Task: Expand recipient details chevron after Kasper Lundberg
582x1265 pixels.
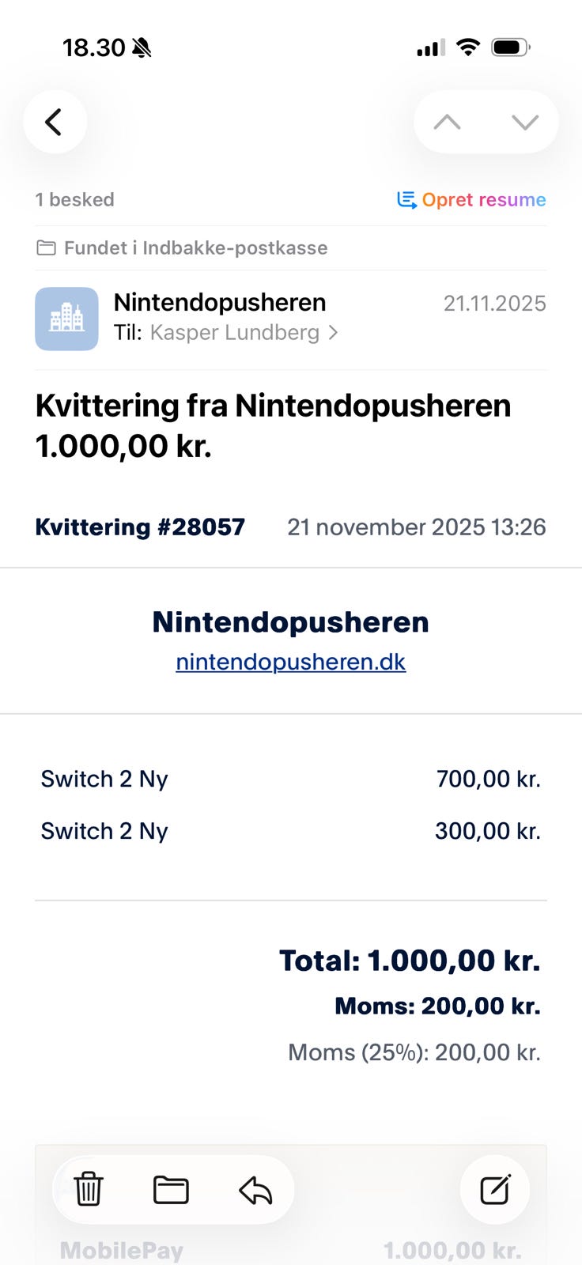Action: click(334, 333)
